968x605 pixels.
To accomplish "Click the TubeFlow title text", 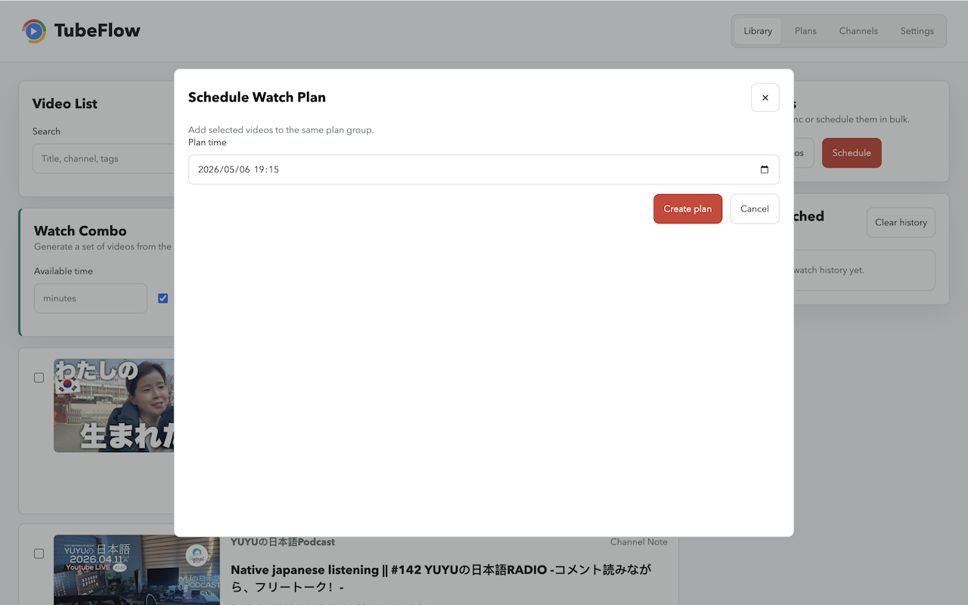I will pos(97,31).
